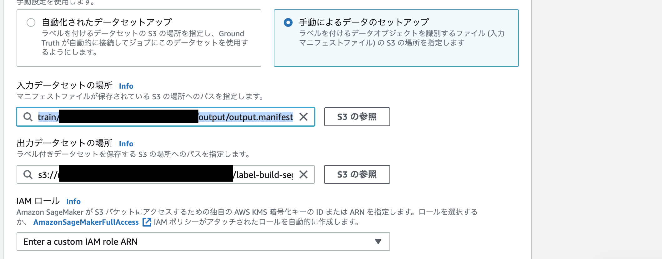Expand the Enter a custom IAM role ARN selector
Image resolution: width=662 pixels, height=259 pixels.
click(x=203, y=241)
